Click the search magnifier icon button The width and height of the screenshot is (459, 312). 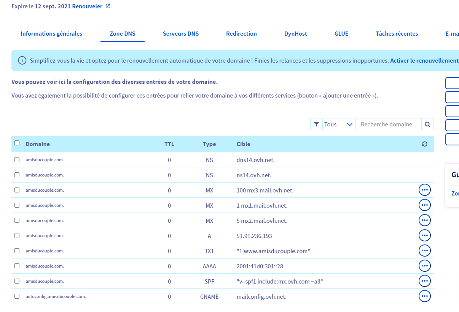point(428,124)
